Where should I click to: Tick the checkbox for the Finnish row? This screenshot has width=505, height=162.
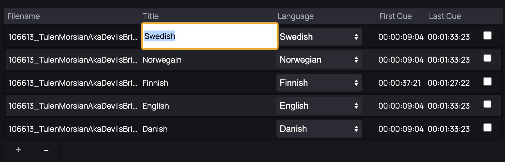487,82
